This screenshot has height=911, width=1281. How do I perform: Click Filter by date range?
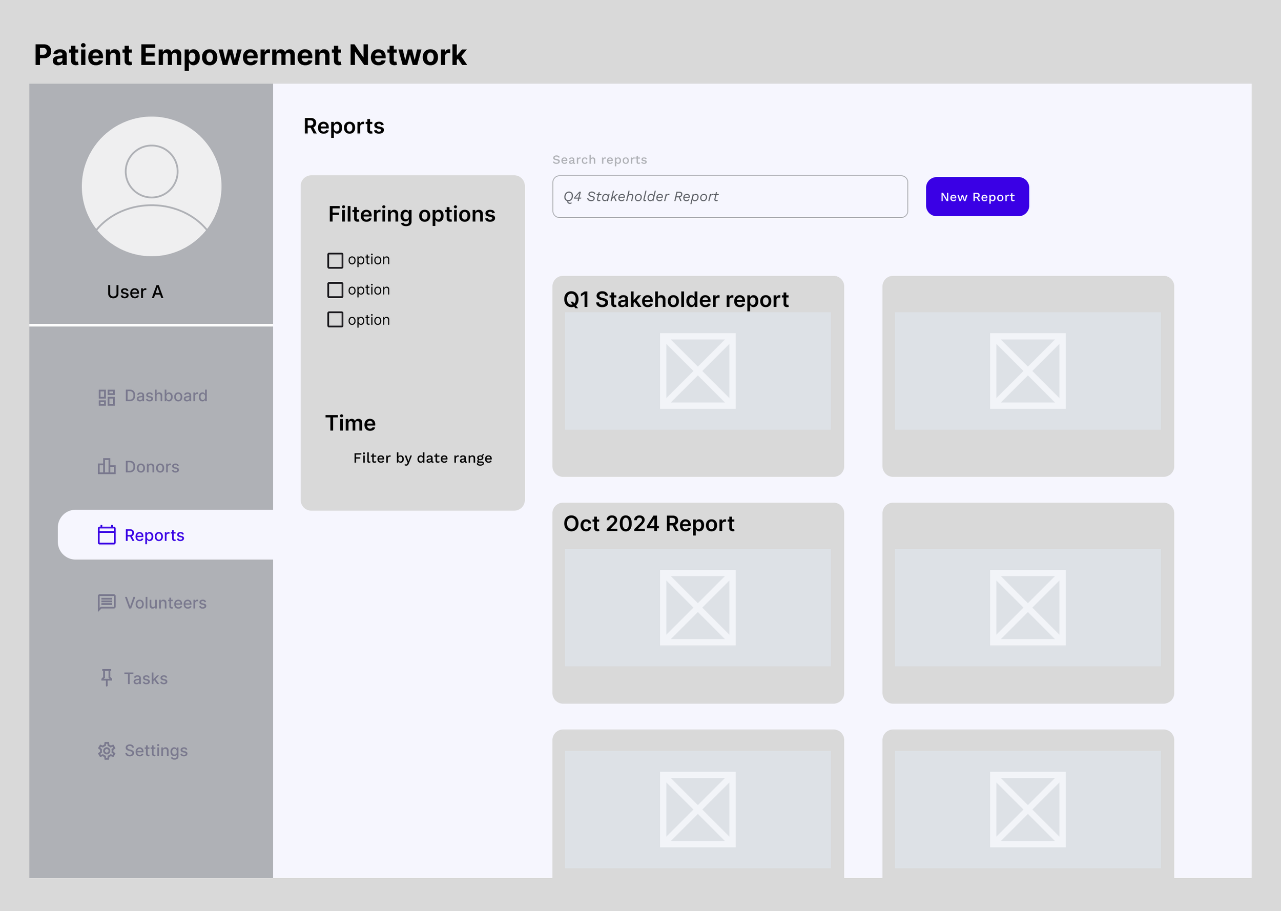(422, 458)
